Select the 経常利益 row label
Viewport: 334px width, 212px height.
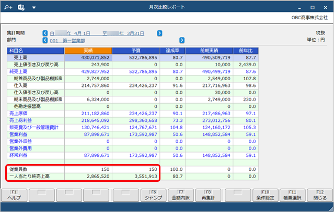18,155
